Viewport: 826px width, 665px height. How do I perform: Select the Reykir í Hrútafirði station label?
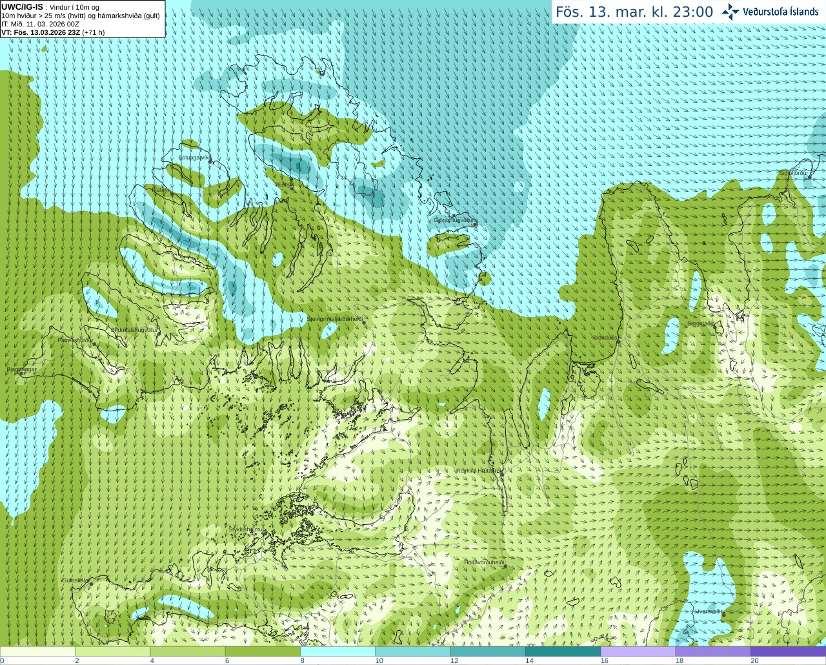(478, 471)
